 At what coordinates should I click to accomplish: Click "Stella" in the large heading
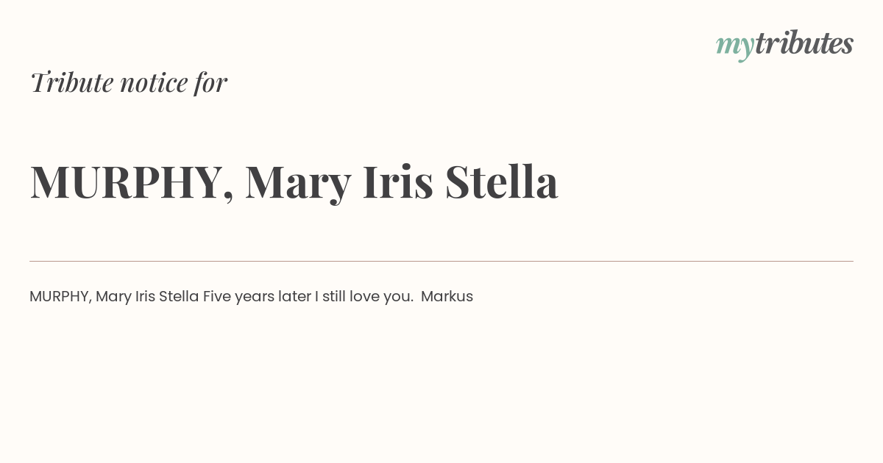(501, 182)
